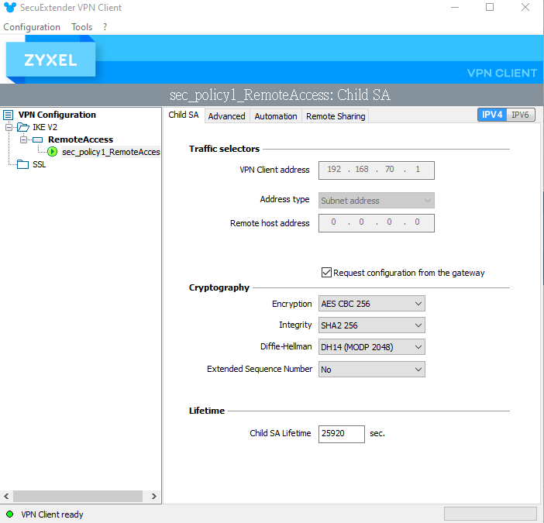Viewport: 544px width, 523px height.
Task: Click the Remote host address field
Action: tap(377, 223)
